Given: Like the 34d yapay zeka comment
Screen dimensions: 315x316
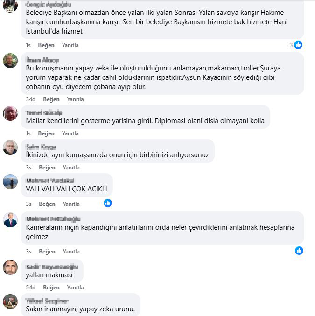Looking at the screenshot, I should pyautogui.click(x=51, y=99).
